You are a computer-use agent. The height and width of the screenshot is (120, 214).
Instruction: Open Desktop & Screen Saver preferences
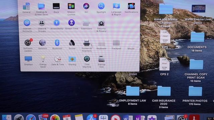41,6
